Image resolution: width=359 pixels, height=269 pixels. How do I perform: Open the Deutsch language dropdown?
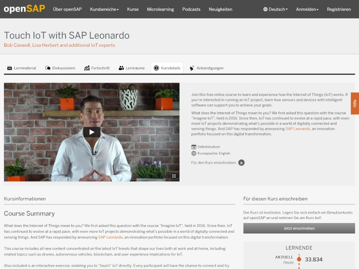[x=278, y=9]
